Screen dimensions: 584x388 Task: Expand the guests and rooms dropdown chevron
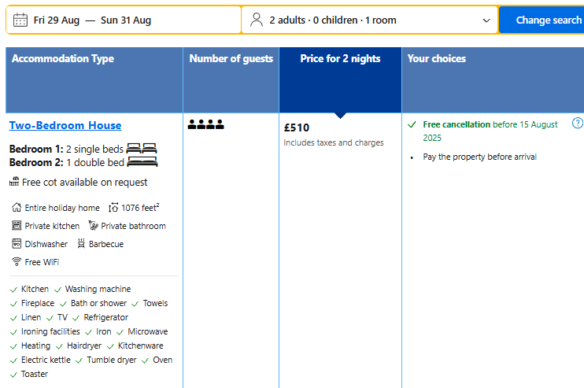click(x=486, y=20)
